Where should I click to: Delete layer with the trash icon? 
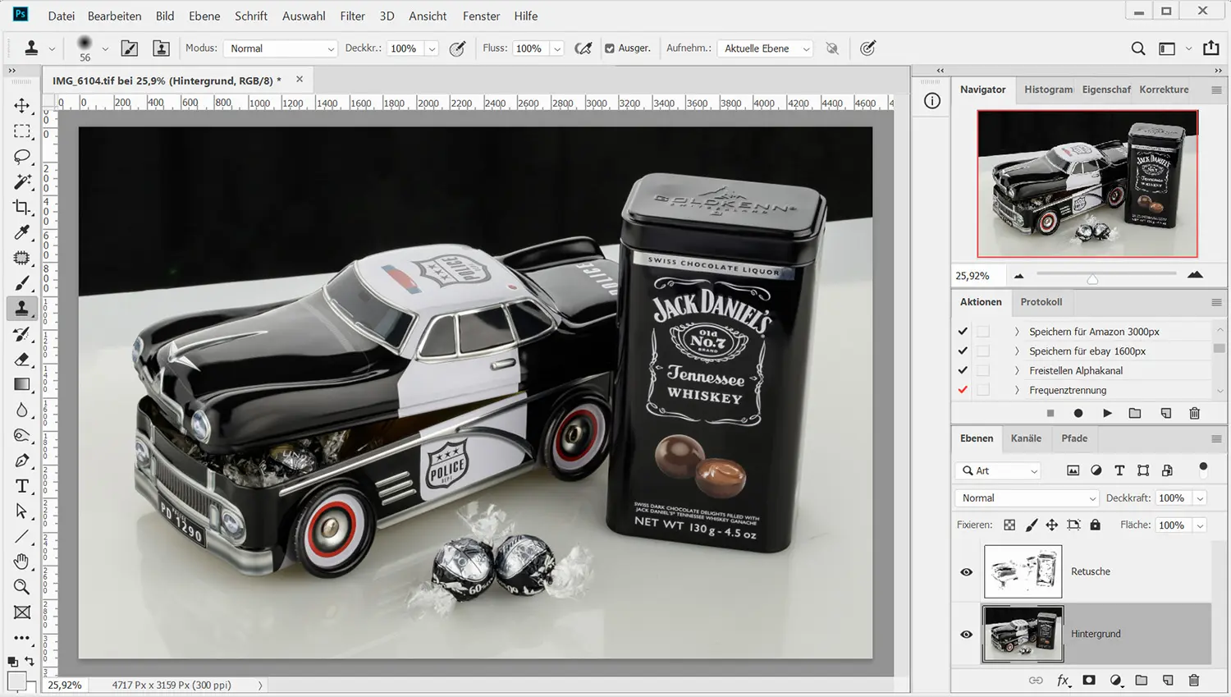pos(1193,680)
